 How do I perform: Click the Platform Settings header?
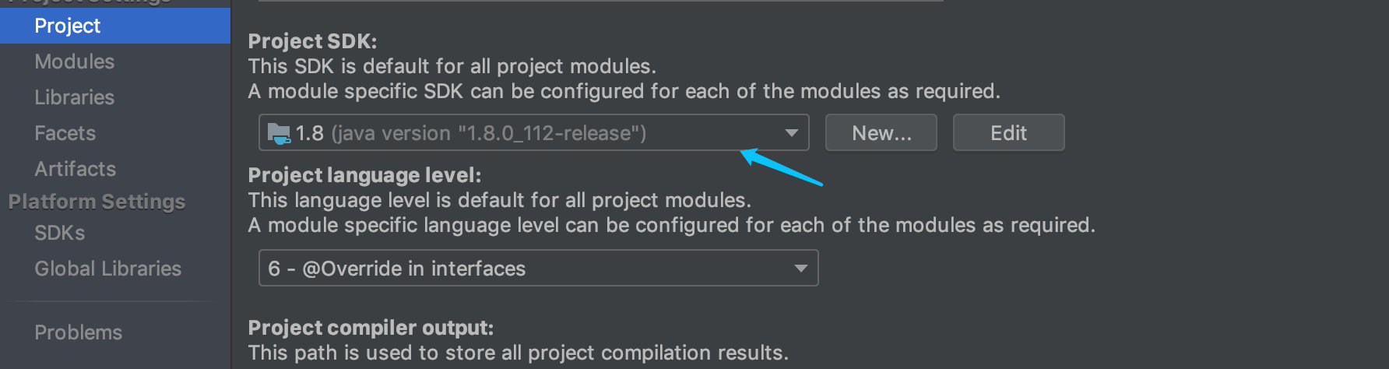97,202
